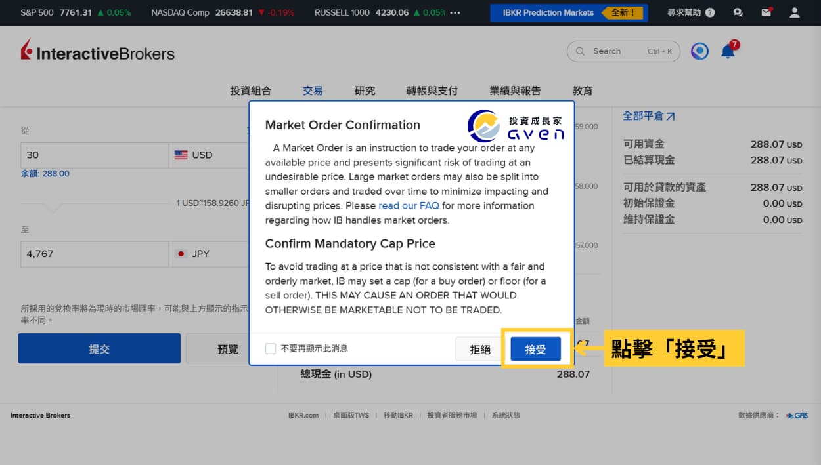Open the mail messages envelope icon
Image resolution: width=821 pixels, height=465 pixels.
tap(766, 12)
